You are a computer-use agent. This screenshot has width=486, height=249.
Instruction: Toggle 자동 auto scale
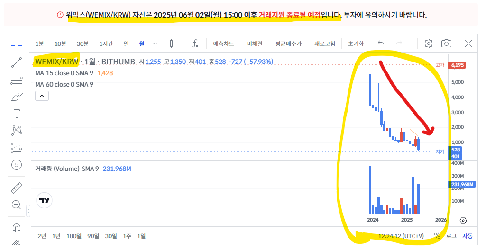[x=468, y=236]
